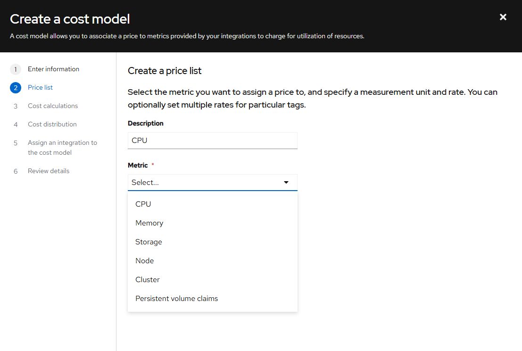Select Cluster from the Metric list

click(x=148, y=280)
